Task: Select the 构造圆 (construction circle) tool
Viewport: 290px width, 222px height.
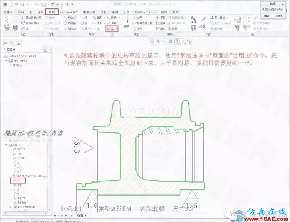Action: (x=70, y=23)
